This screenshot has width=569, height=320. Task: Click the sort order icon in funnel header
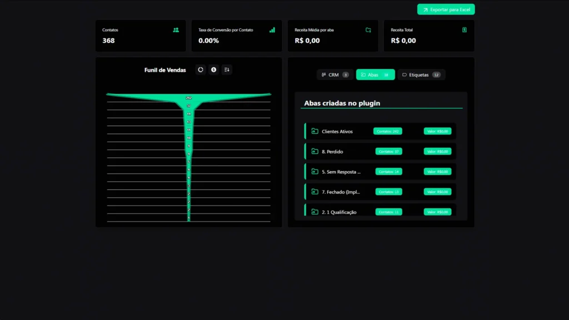click(227, 70)
